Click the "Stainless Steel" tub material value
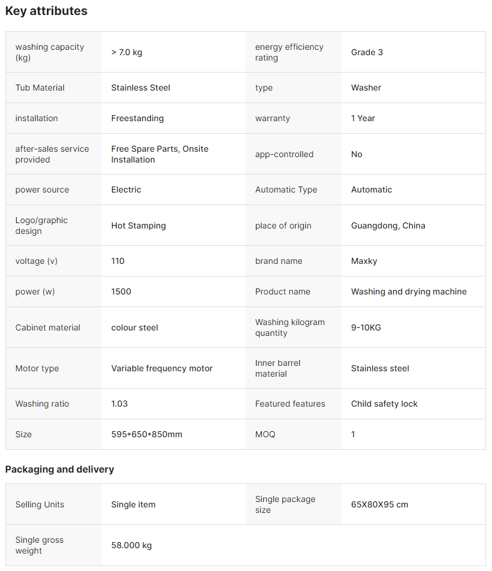 [x=140, y=88]
